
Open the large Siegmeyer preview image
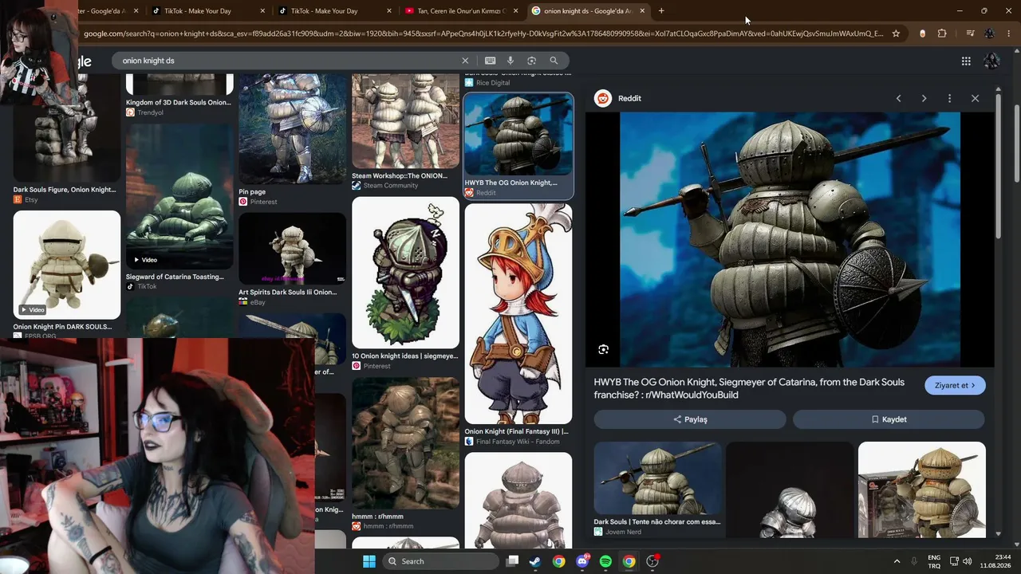point(790,239)
